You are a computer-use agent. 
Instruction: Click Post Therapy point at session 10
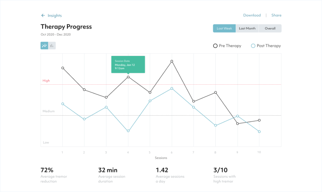point(259,131)
